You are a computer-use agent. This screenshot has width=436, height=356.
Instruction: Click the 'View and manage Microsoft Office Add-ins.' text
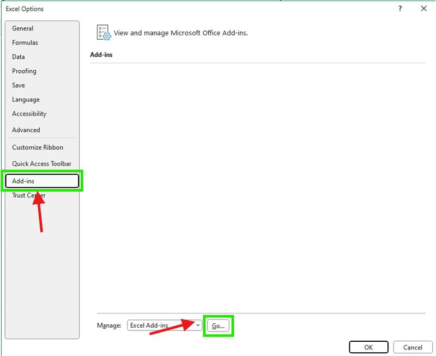pyautogui.click(x=181, y=33)
